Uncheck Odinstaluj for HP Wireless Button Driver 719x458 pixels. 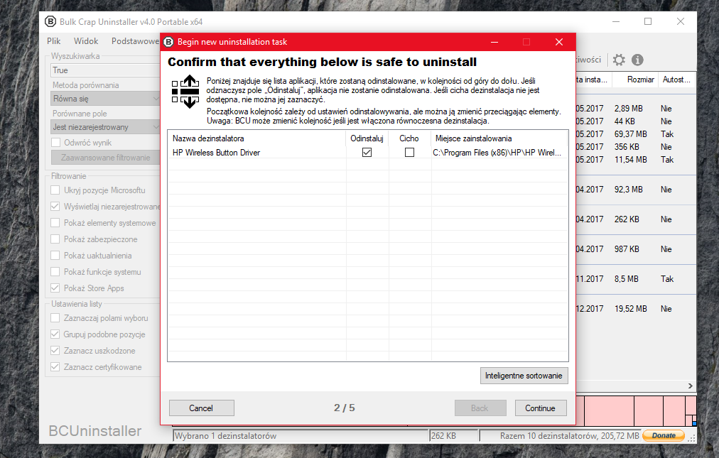367,152
